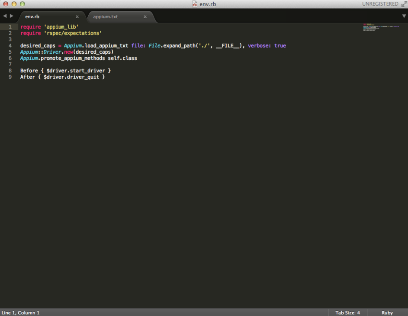Switch to the appium.txt tab
Screen dimensions: 408x316
(106, 16)
